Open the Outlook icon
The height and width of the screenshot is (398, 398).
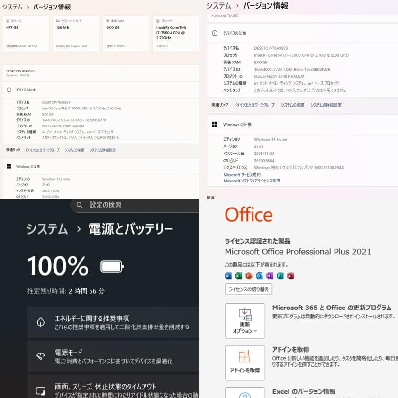point(258,275)
